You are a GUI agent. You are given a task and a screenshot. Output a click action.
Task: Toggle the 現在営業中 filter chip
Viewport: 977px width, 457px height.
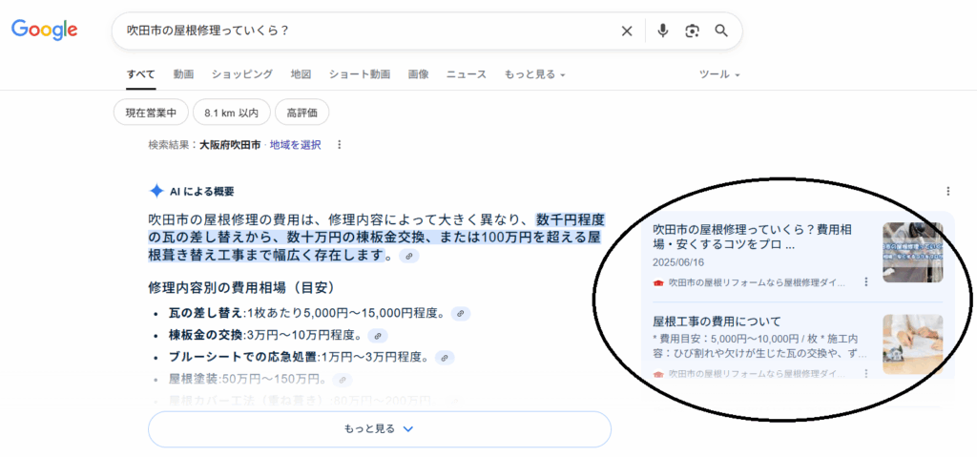(x=152, y=113)
